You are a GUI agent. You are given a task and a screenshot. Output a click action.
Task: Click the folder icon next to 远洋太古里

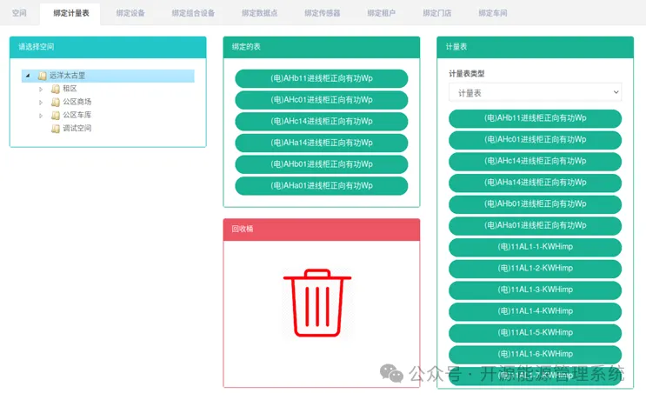(42, 76)
